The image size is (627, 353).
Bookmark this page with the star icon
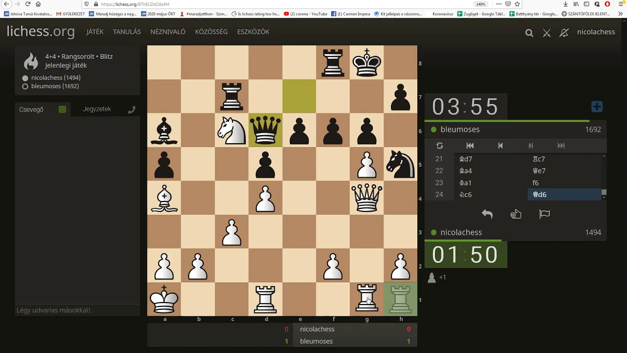517,4
